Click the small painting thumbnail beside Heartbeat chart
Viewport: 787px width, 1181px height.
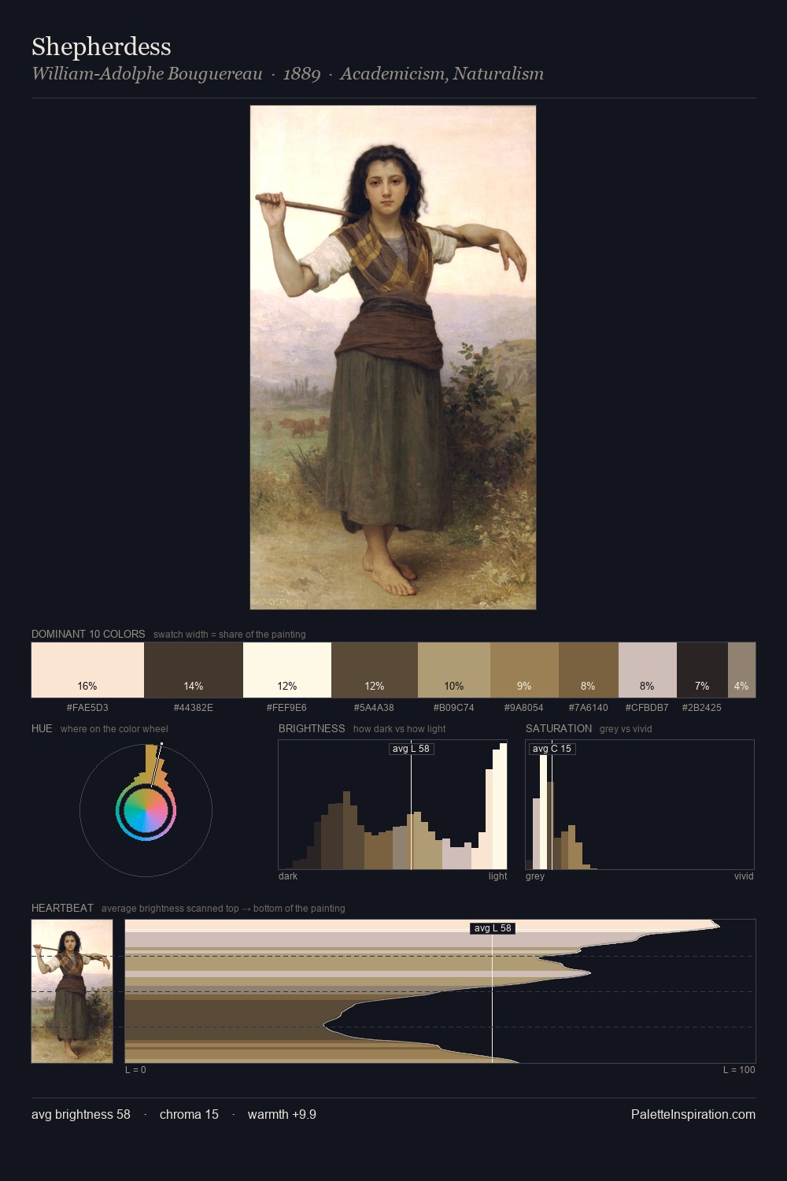72,991
